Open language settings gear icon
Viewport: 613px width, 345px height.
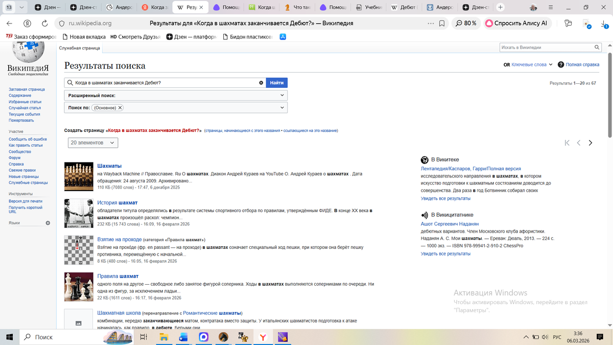48,223
